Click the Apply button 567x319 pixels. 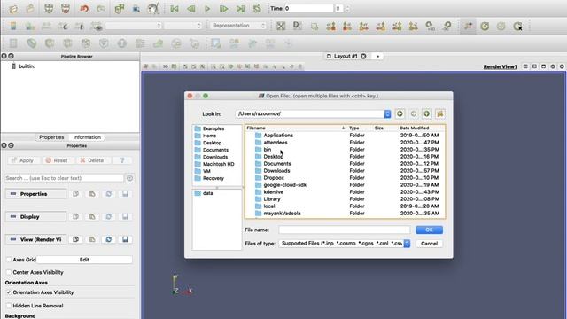23,160
